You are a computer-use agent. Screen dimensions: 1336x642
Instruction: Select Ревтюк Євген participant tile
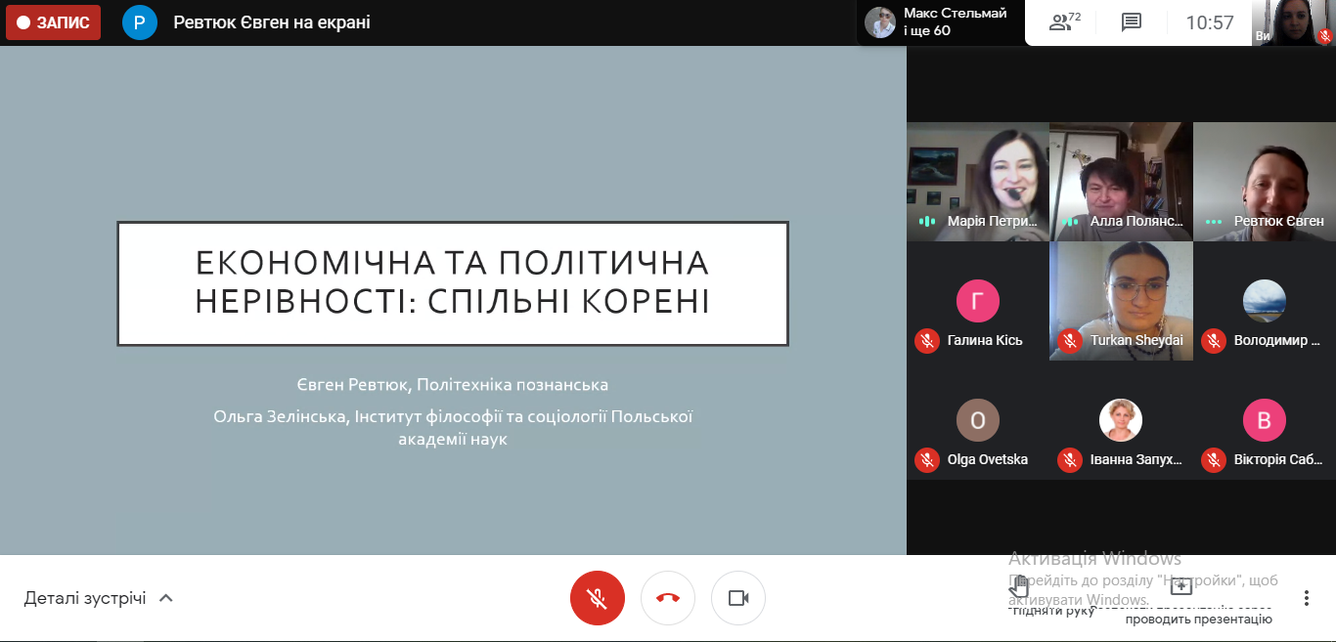click(x=1264, y=181)
